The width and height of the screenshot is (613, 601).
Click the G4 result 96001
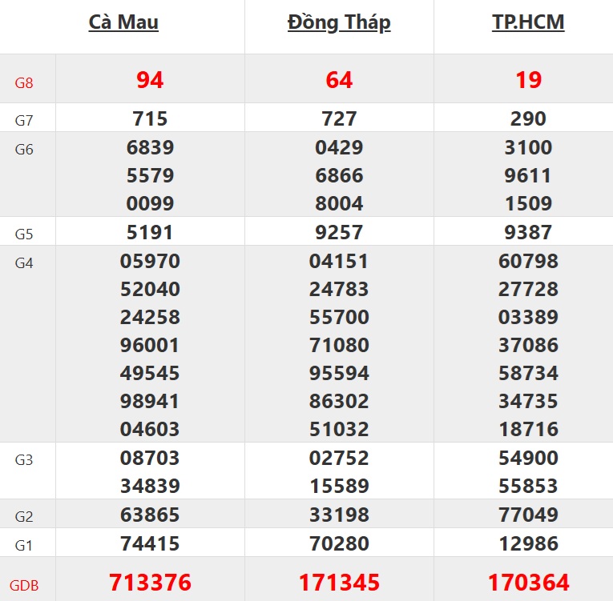pyautogui.click(x=150, y=346)
